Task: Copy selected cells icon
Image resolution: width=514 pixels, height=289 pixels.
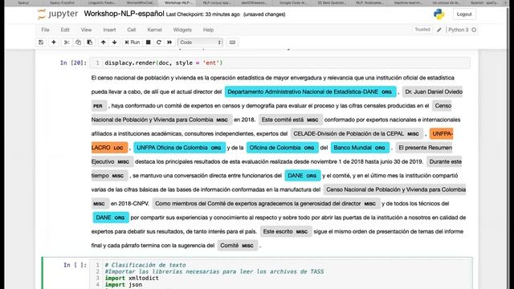Action: point(78,43)
